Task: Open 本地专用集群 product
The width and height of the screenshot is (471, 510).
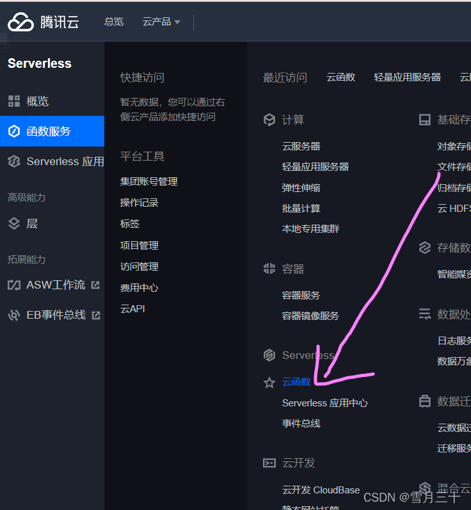Action: (x=310, y=229)
